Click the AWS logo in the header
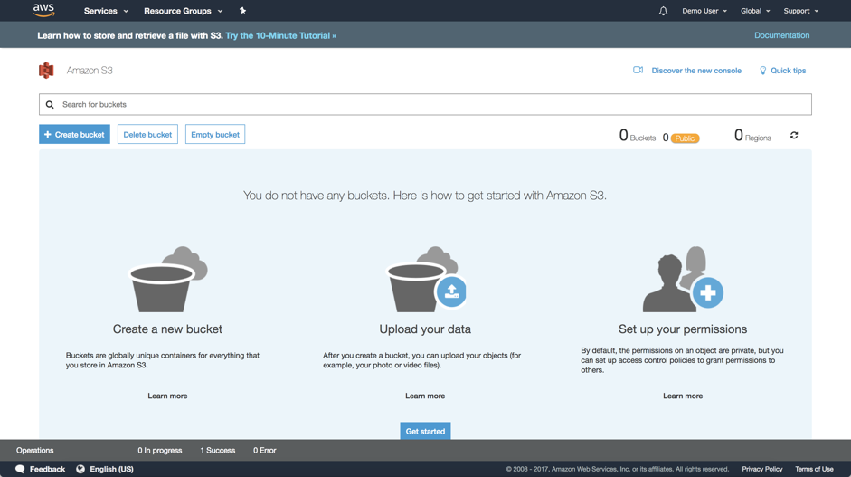Viewport: 851px width, 477px height. click(43, 10)
